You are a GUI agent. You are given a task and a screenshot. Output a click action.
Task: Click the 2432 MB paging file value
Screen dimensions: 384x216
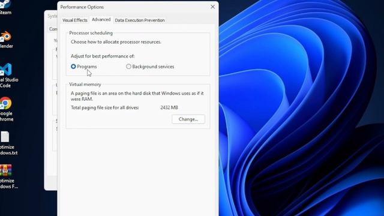[169, 107]
